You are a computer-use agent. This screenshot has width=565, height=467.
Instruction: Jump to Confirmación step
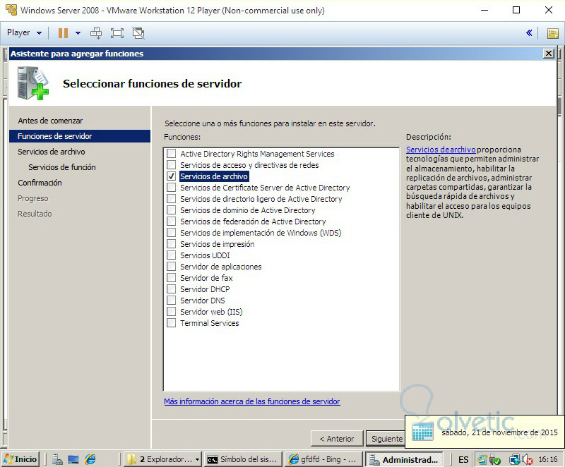tap(40, 183)
